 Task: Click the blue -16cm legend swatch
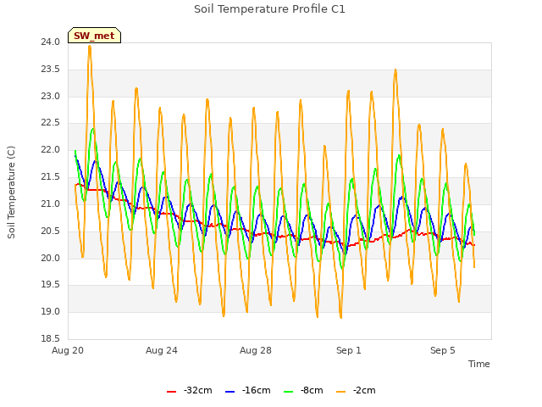230,391
